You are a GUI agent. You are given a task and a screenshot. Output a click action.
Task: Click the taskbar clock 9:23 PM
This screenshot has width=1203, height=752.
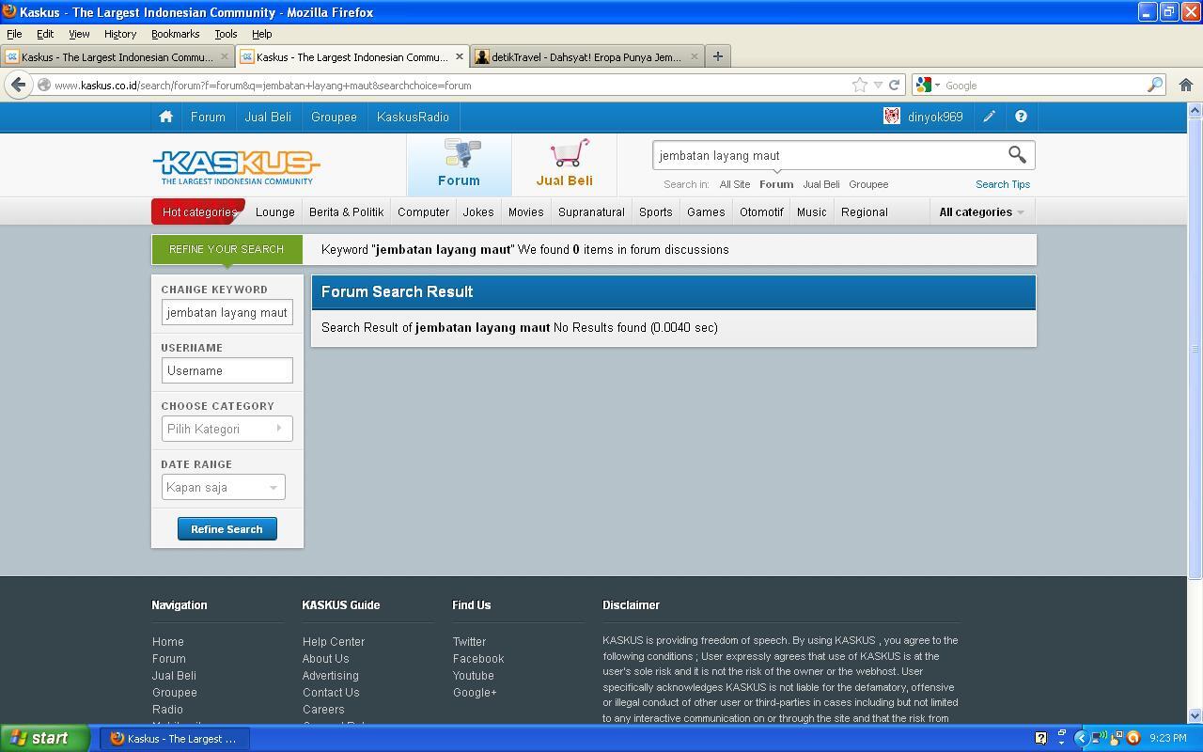(1167, 738)
